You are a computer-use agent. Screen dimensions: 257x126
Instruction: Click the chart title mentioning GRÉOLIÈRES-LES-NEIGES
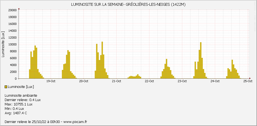point(128,5)
